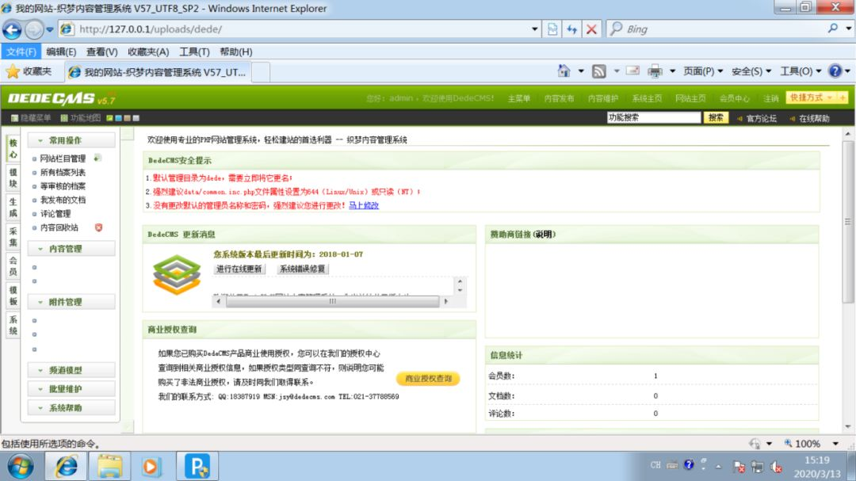The height and width of the screenshot is (481, 856).
Task: Click the 隐藏菜单 (hide menu) icon
Action: 13,117
